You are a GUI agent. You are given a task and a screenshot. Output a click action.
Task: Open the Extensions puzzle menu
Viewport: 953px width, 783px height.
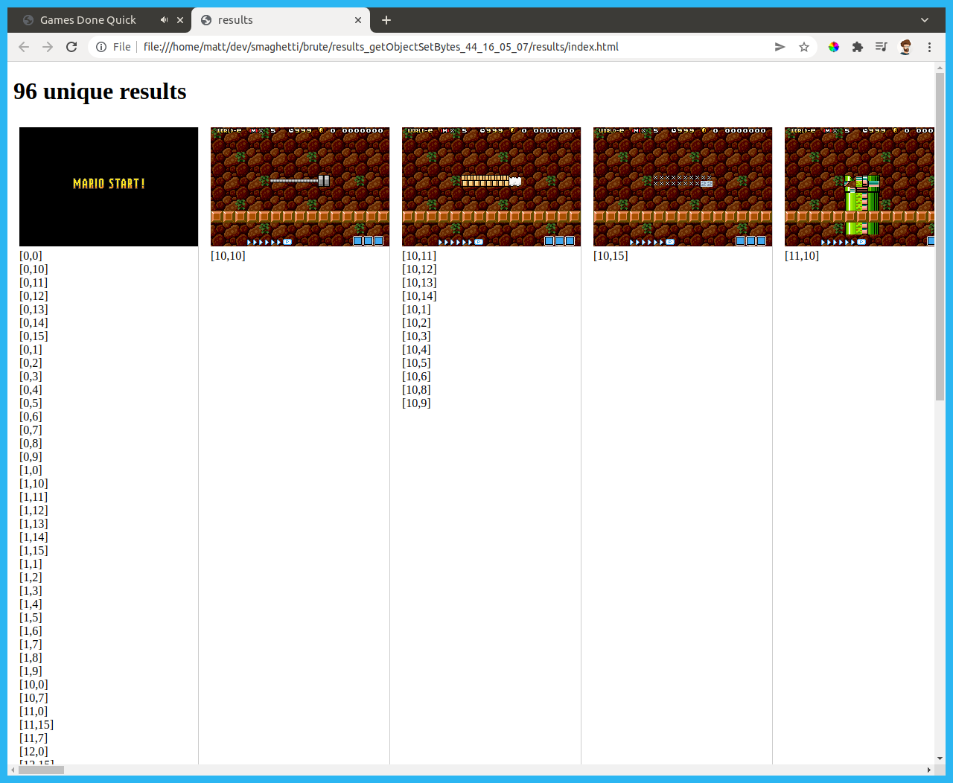pyautogui.click(x=858, y=47)
